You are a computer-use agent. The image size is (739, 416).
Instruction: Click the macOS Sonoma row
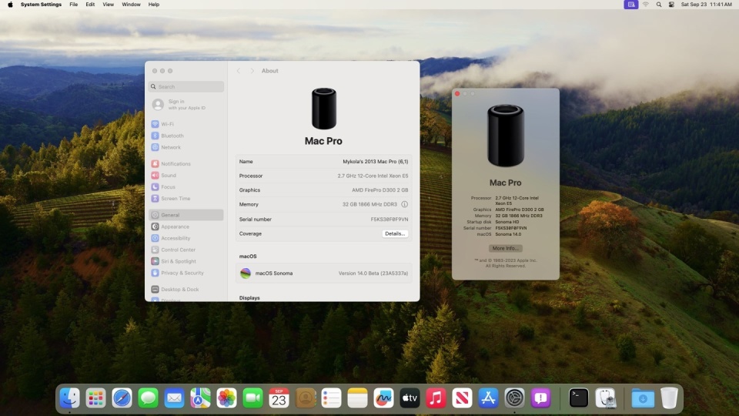click(x=324, y=273)
